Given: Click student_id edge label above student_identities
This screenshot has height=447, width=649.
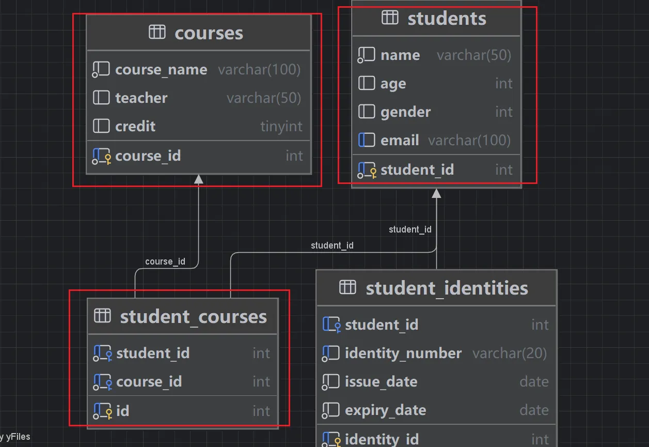Looking at the screenshot, I should [x=410, y=229].
